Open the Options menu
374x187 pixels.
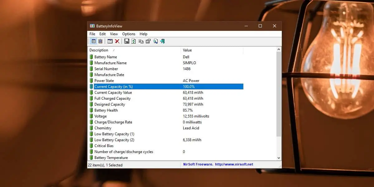point(129,34)
